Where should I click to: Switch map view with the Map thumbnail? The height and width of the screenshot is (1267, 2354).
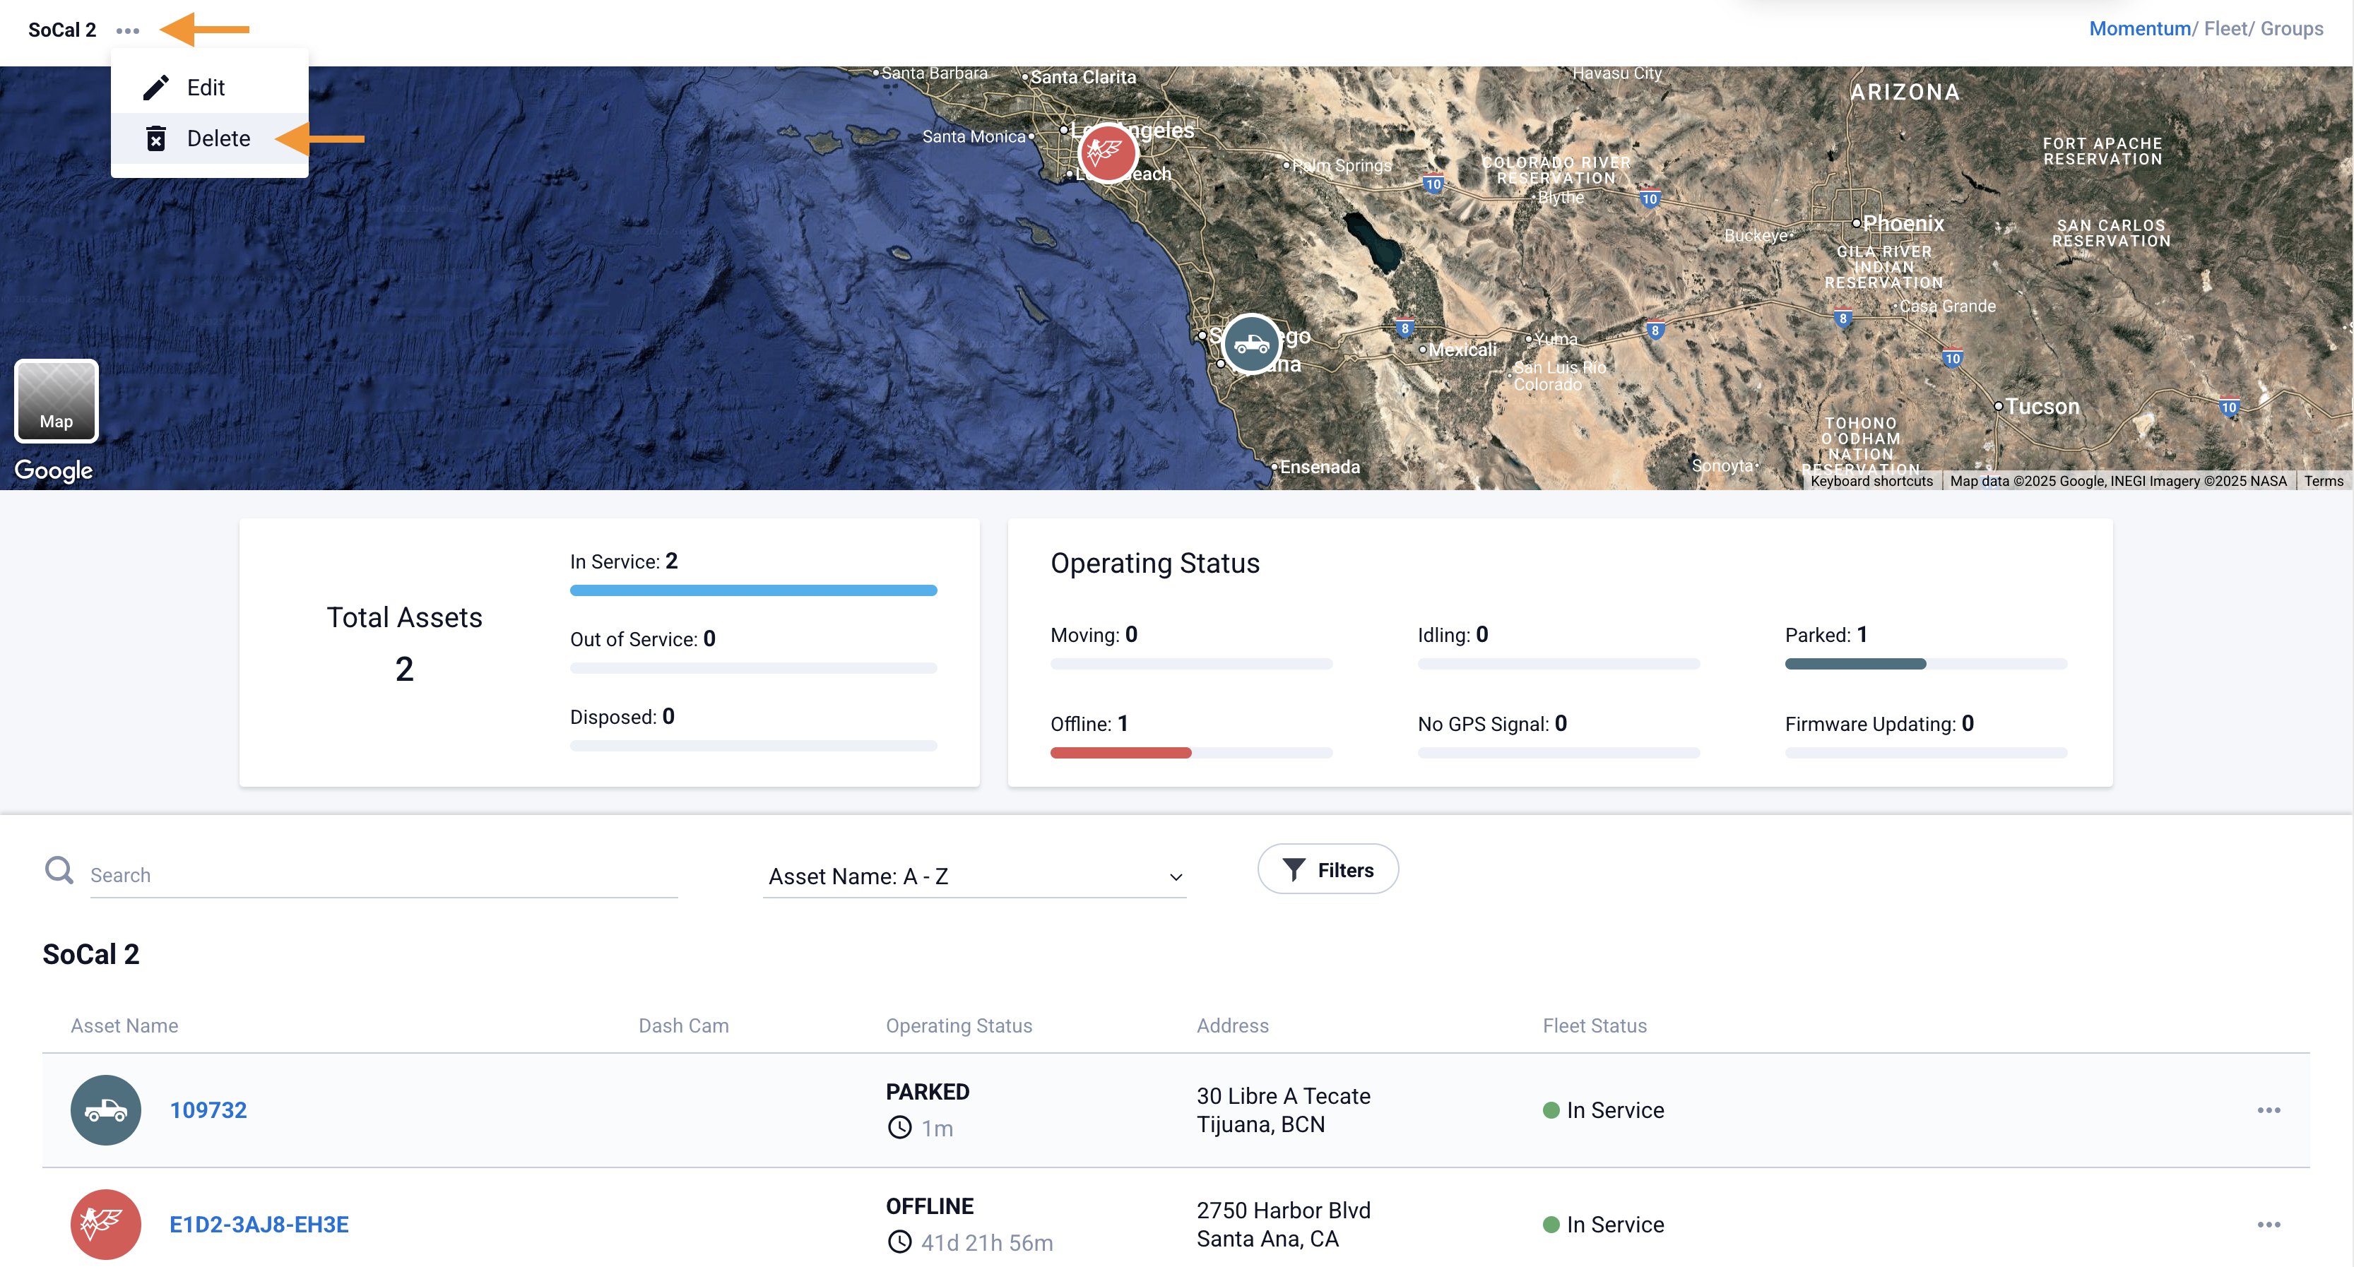click(56, 401)
